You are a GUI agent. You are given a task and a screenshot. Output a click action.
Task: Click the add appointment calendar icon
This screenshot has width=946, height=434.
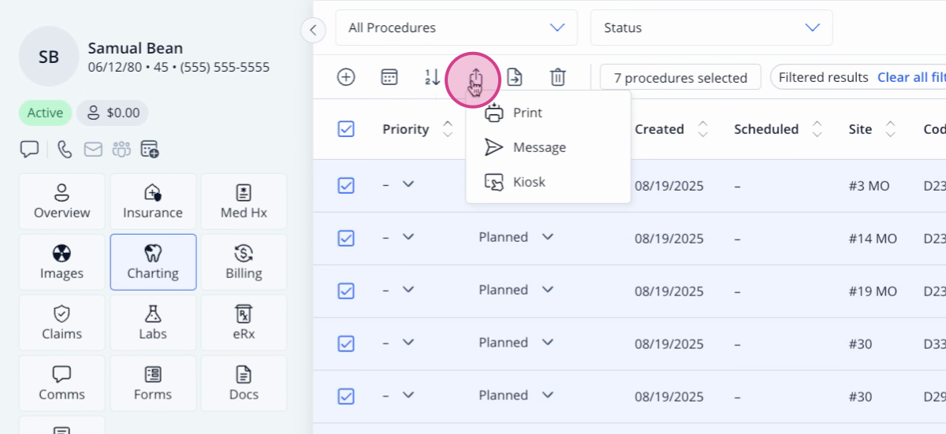coord(150,149)
